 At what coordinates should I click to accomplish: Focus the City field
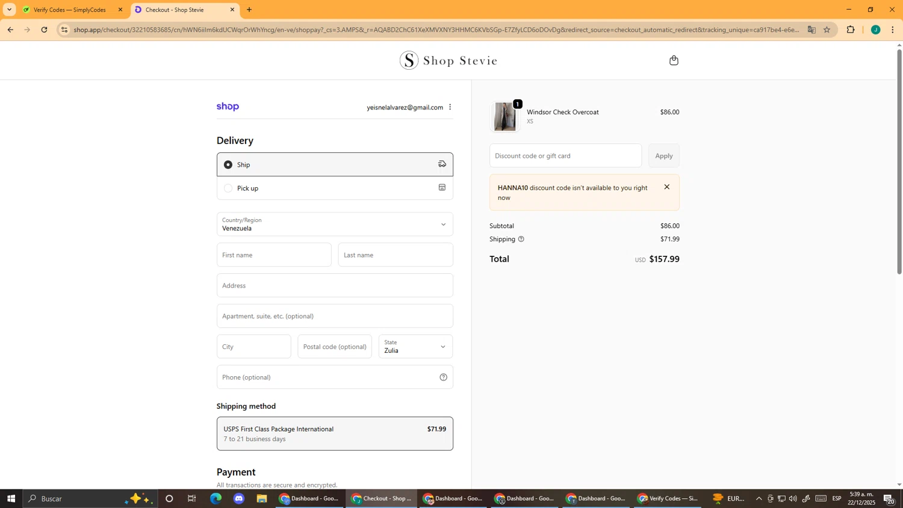253,347
